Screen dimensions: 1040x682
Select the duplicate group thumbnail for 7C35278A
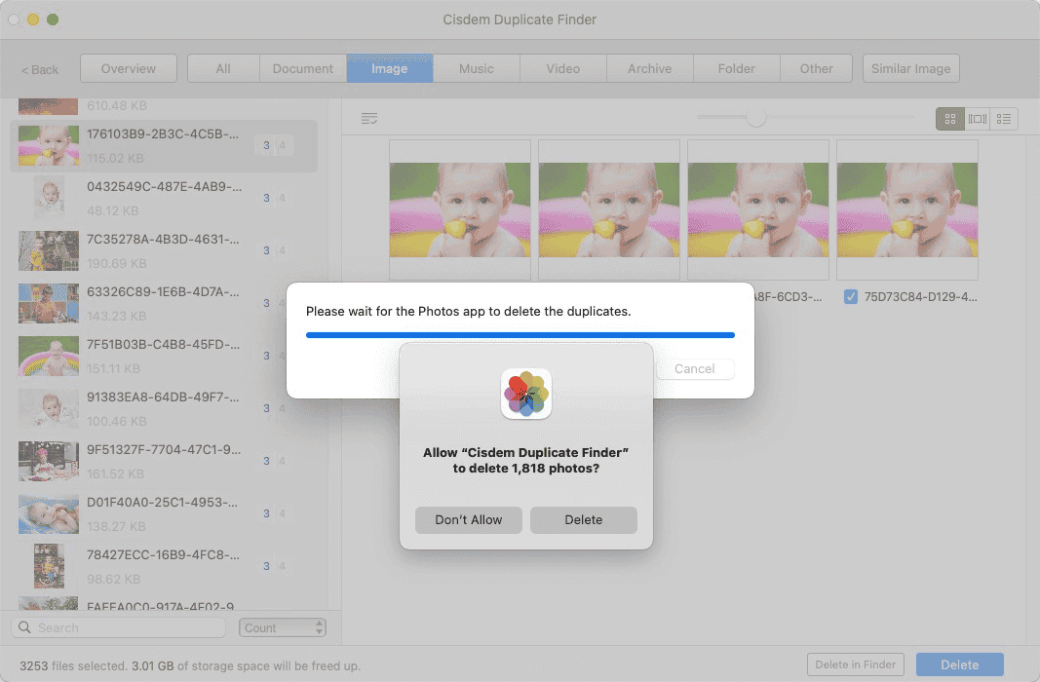click(x=49, y=250)
